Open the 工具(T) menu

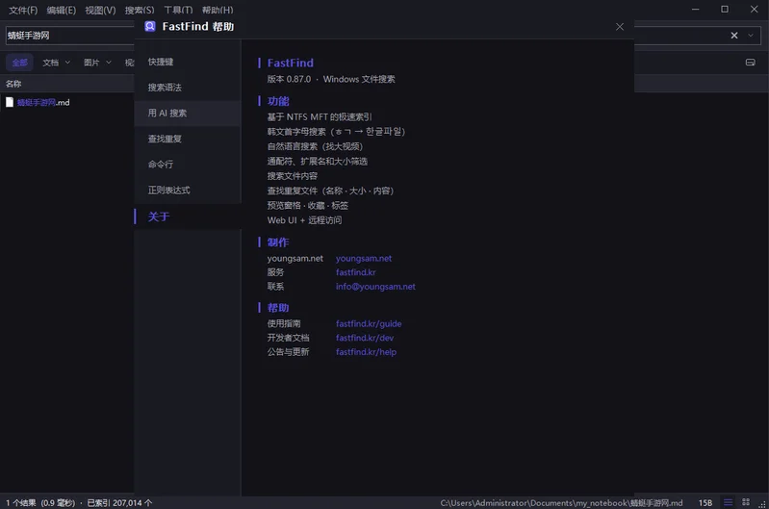coord(178,10)
